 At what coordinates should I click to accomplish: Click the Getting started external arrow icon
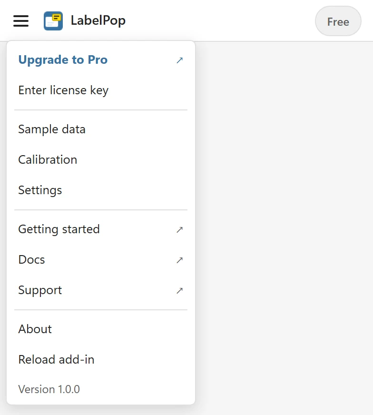click(180, 230)
